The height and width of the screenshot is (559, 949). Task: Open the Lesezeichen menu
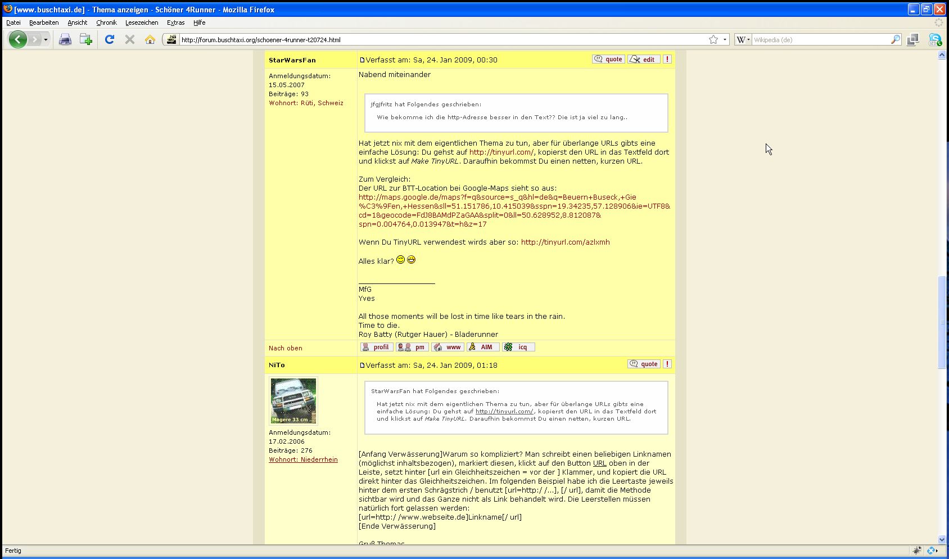tap(142, 22)
